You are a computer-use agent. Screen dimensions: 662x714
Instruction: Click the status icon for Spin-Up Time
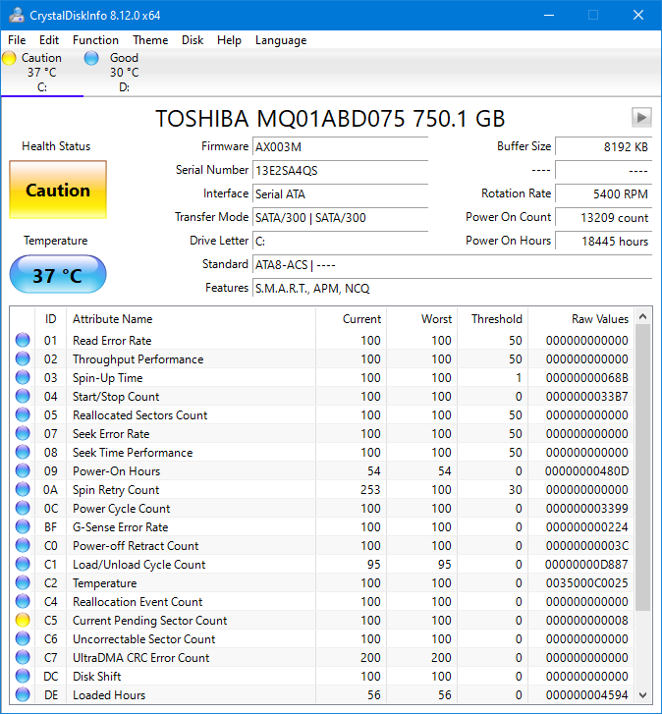pyautogui.click(x=23, y=377)
